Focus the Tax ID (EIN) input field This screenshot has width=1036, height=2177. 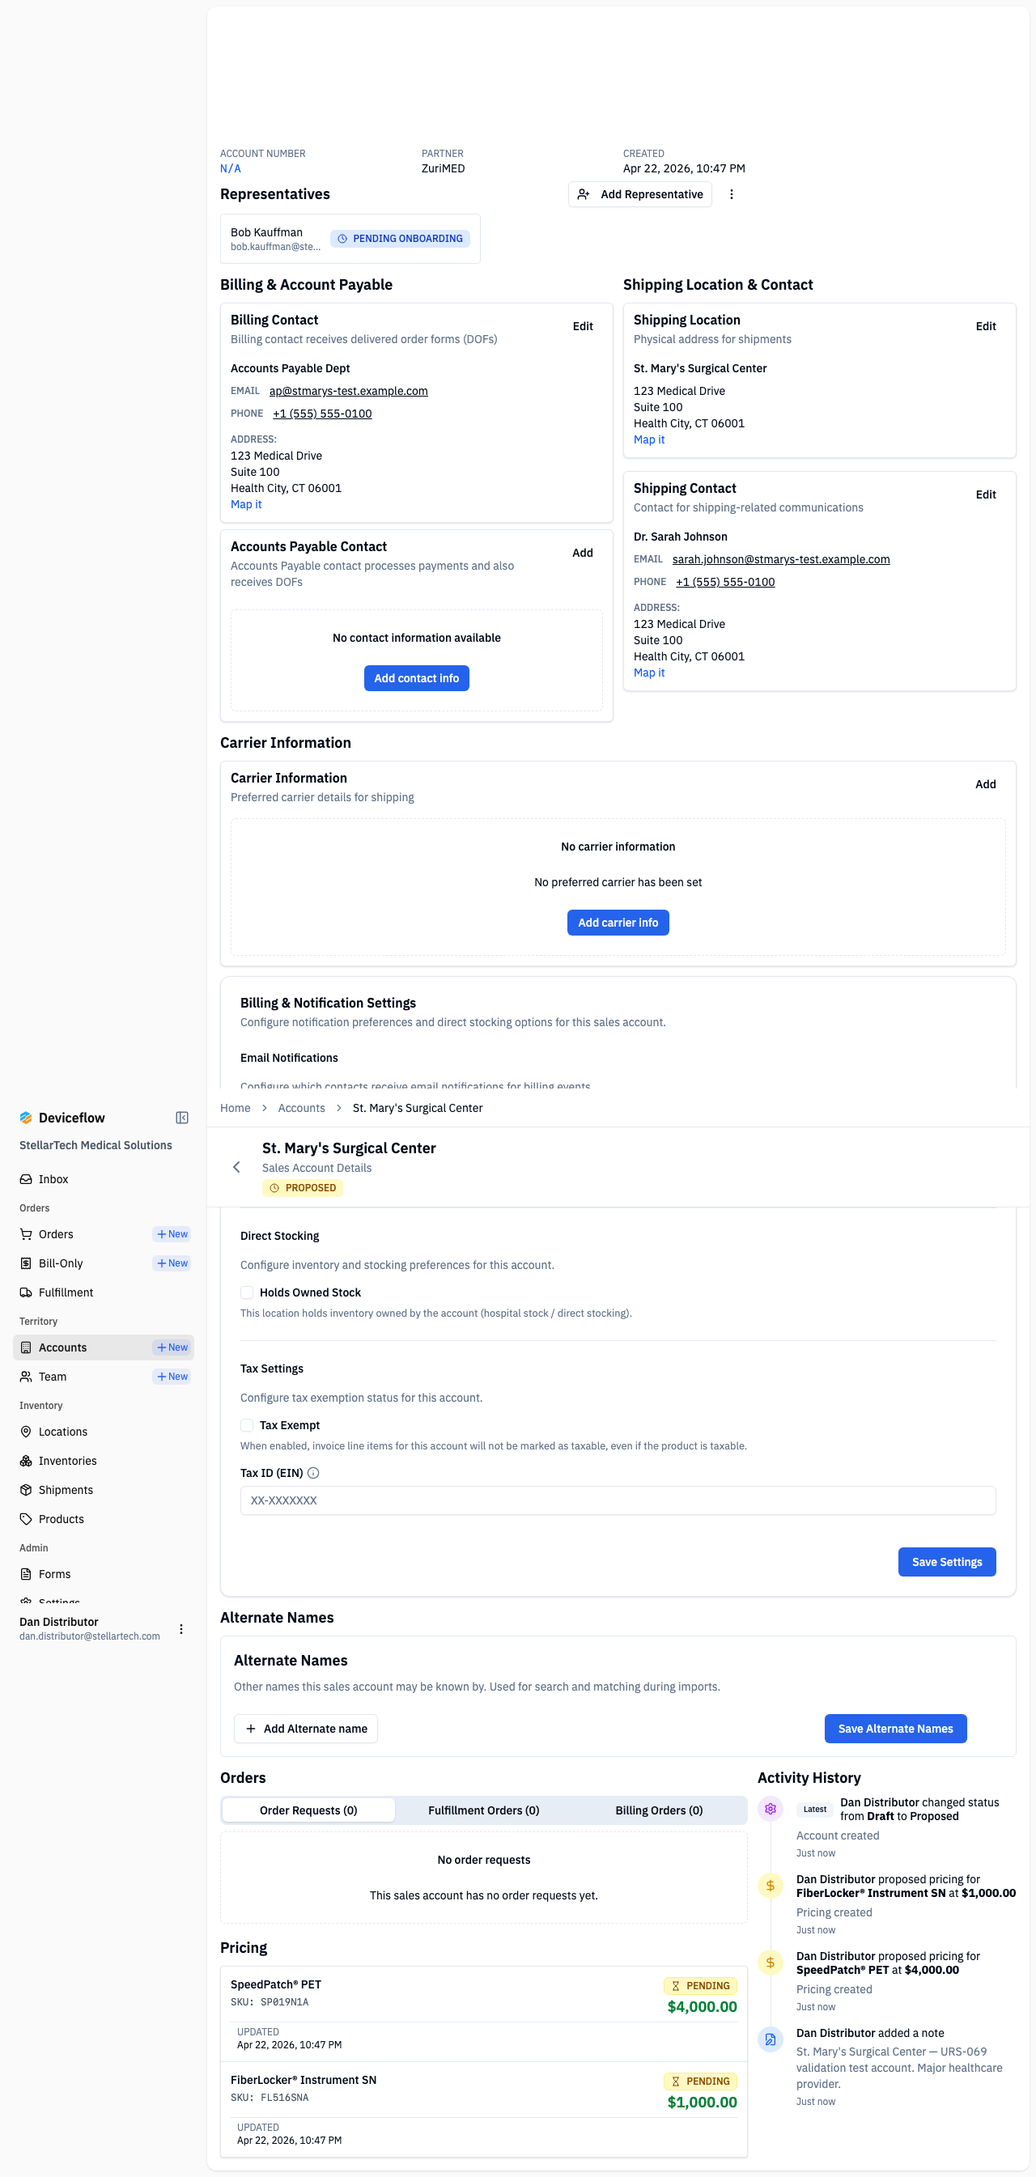pyautogui.click(x=618, y=1500)
